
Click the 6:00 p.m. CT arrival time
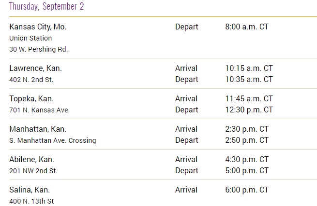(247, 190)
